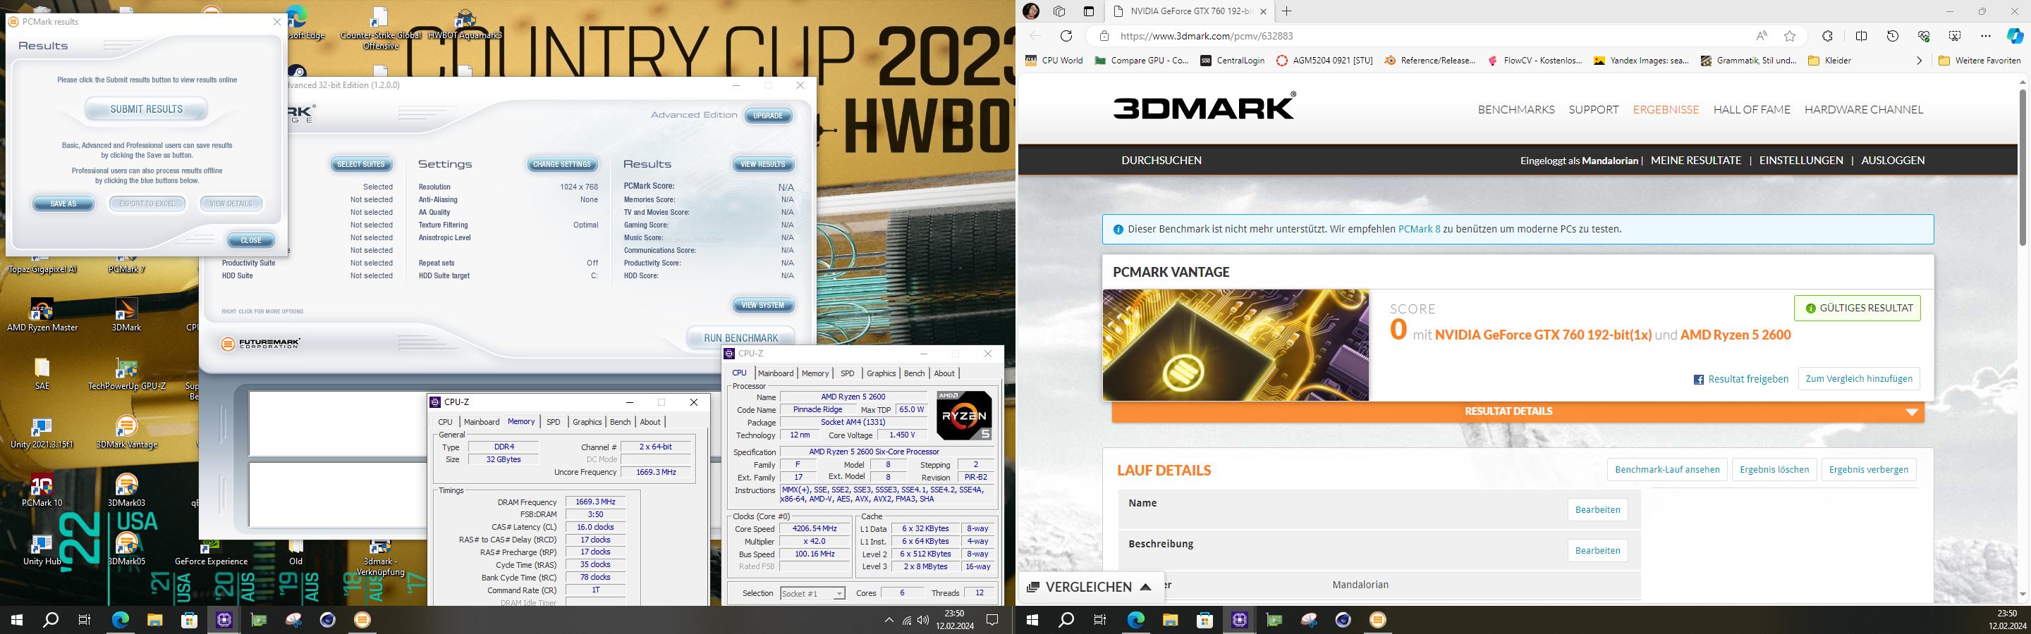Refresh the 3DMark page
The image size is (2031, 634).
point(1066,35)
